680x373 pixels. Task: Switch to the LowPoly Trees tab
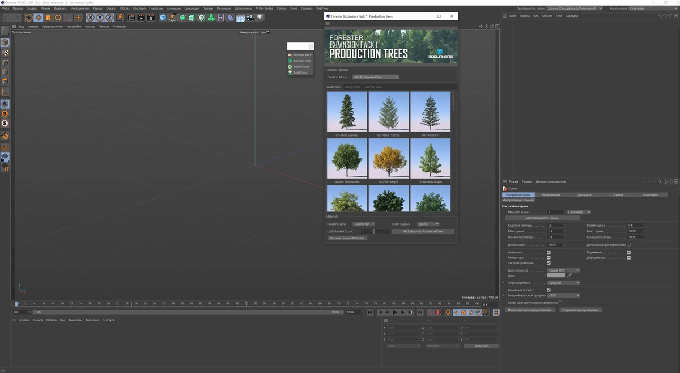pyautogui.click(x=372, y=87)
